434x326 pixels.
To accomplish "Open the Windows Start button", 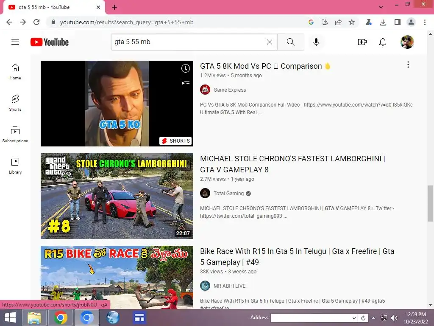I will 10,318.
